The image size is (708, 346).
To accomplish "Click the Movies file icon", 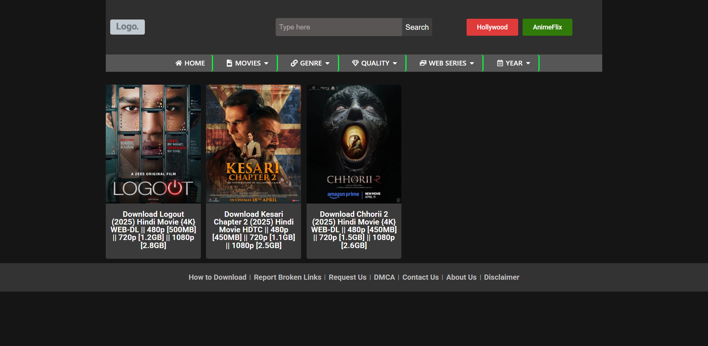I will pos(229,63).
